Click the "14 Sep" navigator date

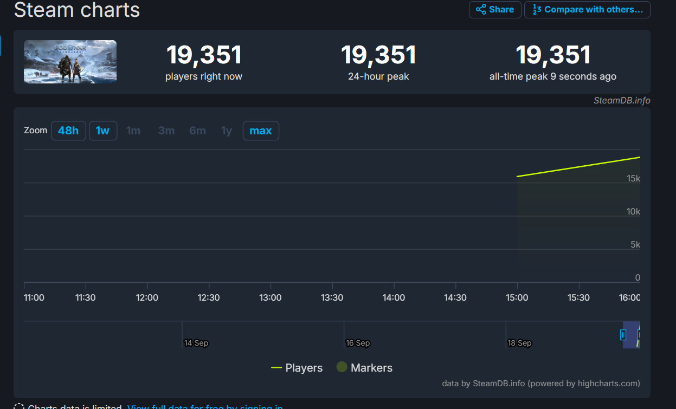[196, 343]
